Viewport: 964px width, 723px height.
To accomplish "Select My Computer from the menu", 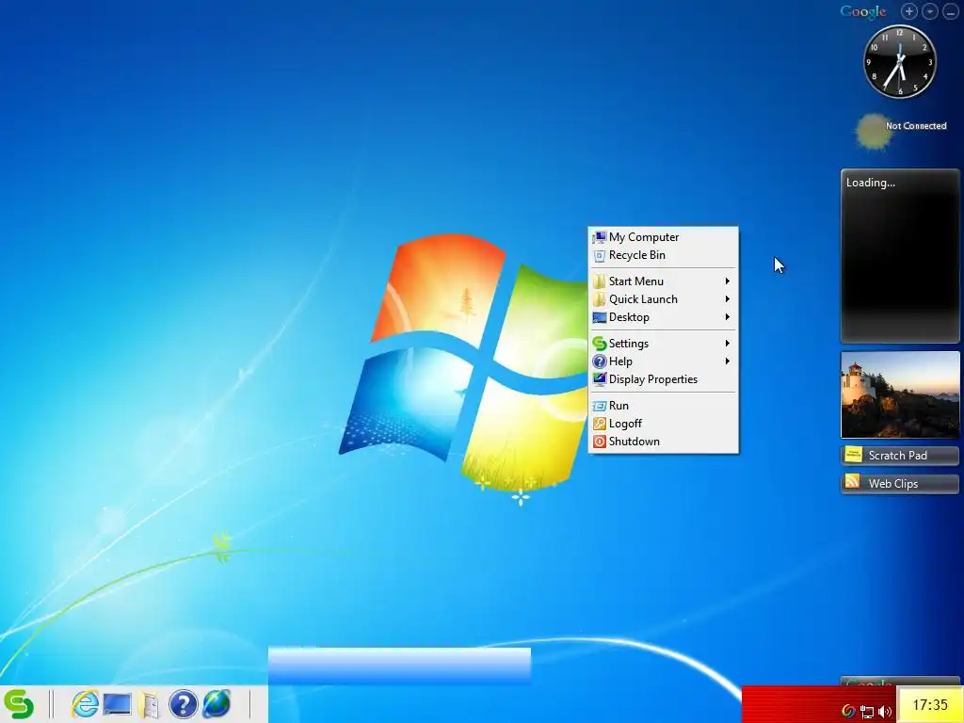I will click(664, 237).
